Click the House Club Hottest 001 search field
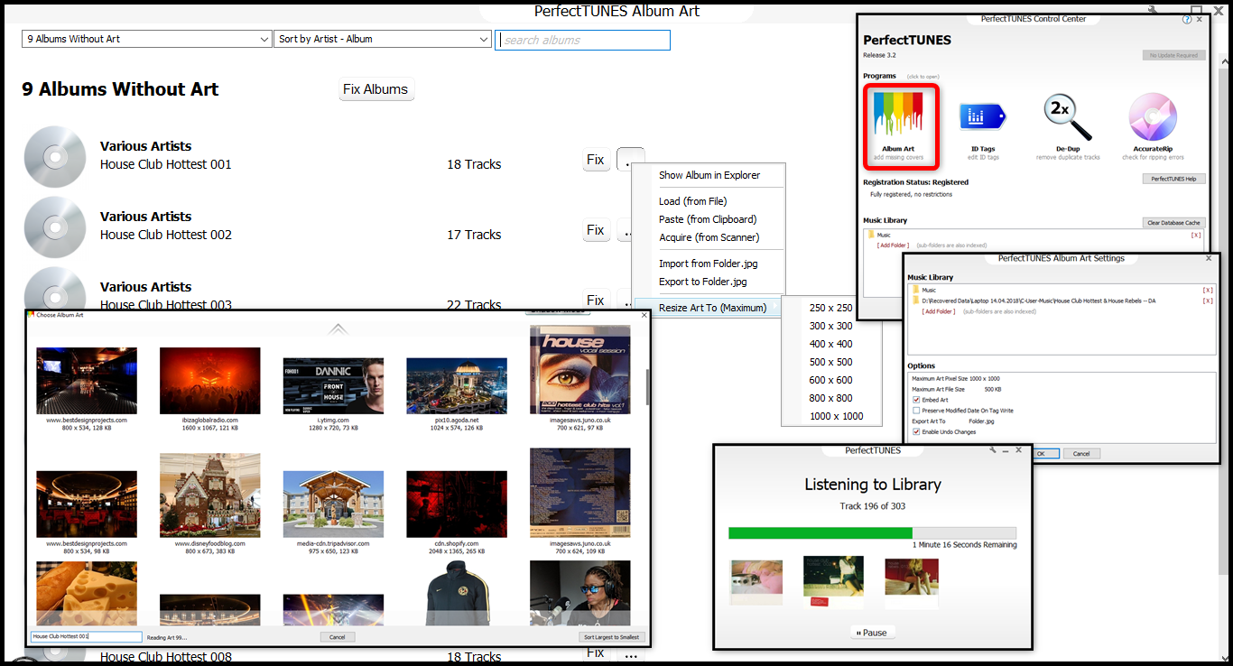Image resolution: width=1233 pixels, height=666 pixels. click(x=87, y=637)
